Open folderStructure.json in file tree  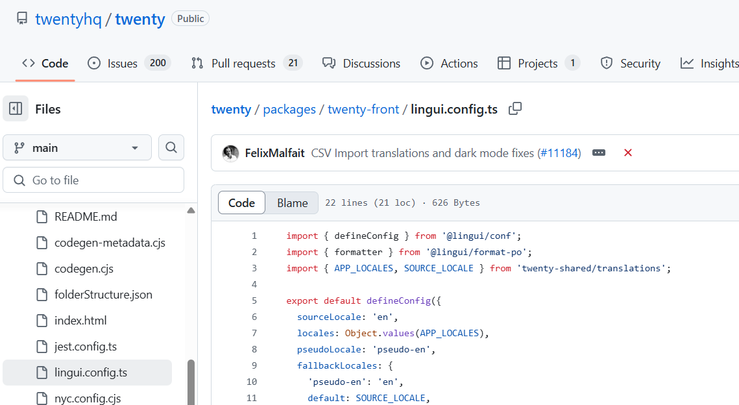(103, 295)
